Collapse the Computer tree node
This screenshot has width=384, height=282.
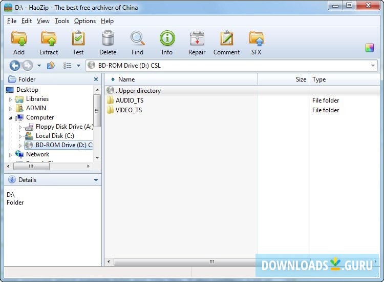tap(10, 118)
